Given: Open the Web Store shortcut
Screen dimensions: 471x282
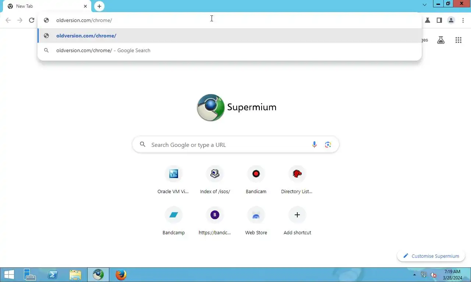Looking at the screenshot, I should 256,221.
